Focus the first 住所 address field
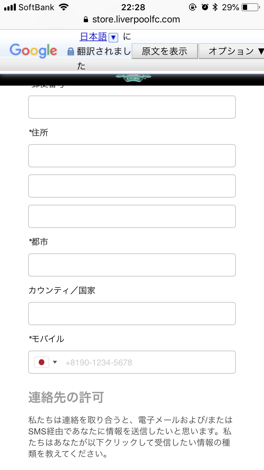The width and height of the screenshot is (264, 470). [132, 155]
